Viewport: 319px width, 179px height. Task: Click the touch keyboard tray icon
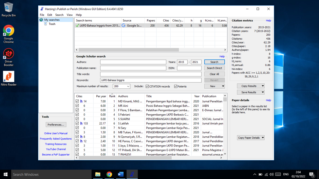(x=278, y=174)
